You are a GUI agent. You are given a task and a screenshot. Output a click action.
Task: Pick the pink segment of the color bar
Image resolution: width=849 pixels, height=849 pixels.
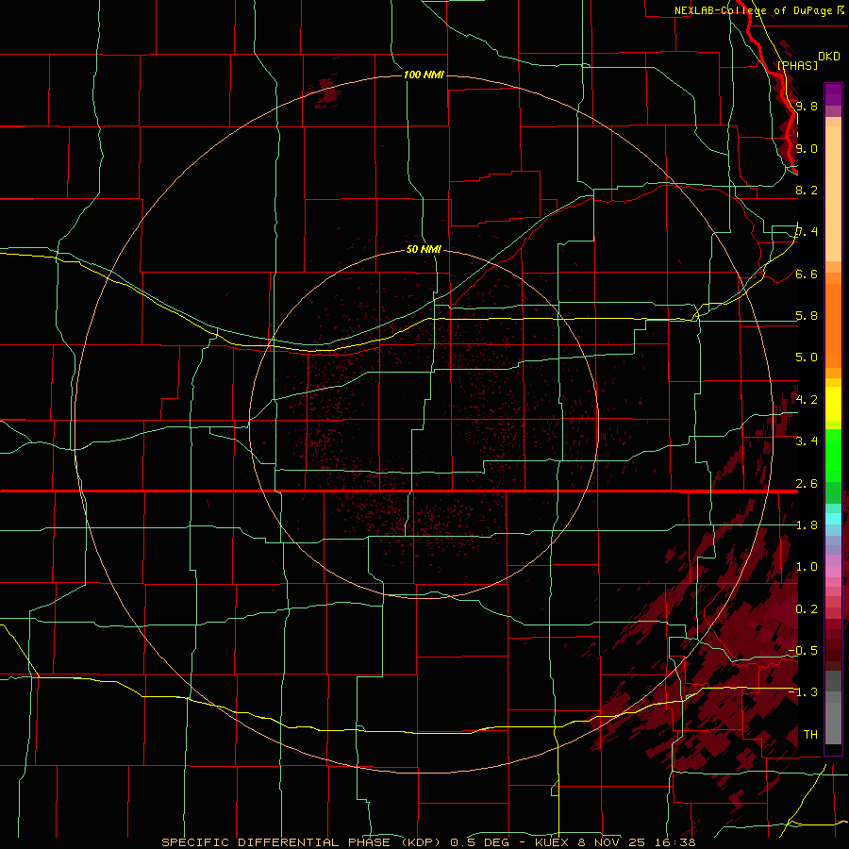coord(833,572)
